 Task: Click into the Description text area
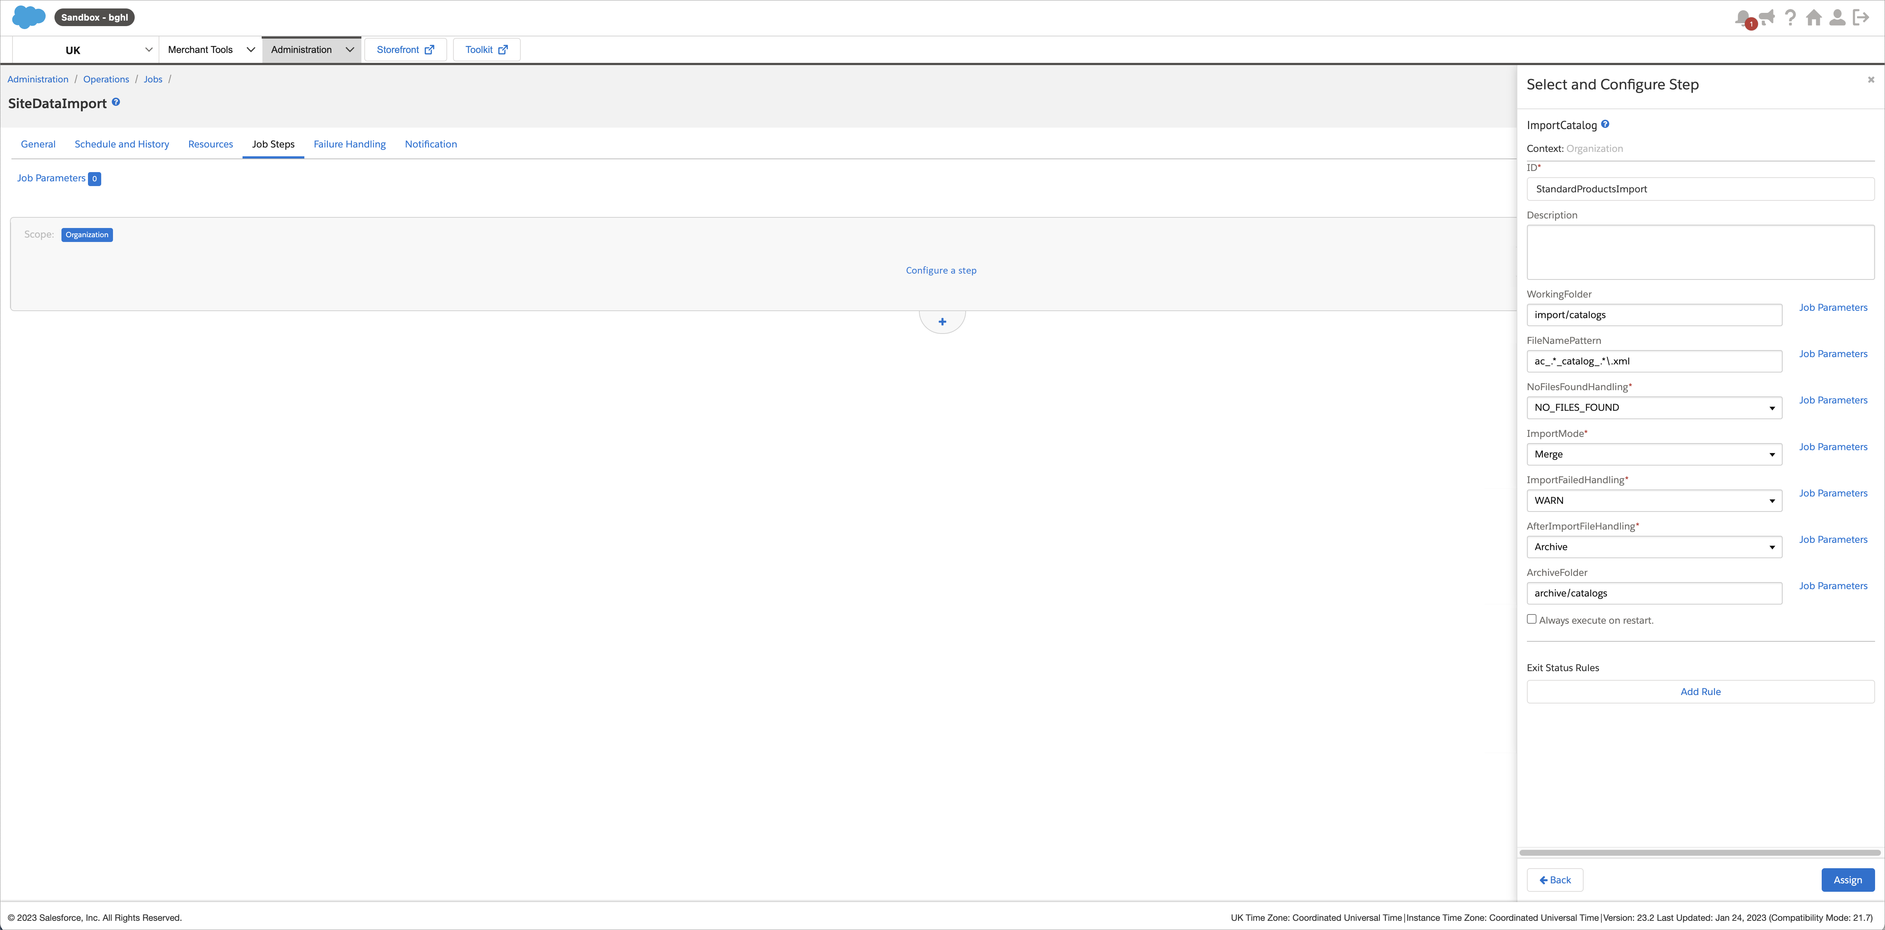(x=1701, y=252)
